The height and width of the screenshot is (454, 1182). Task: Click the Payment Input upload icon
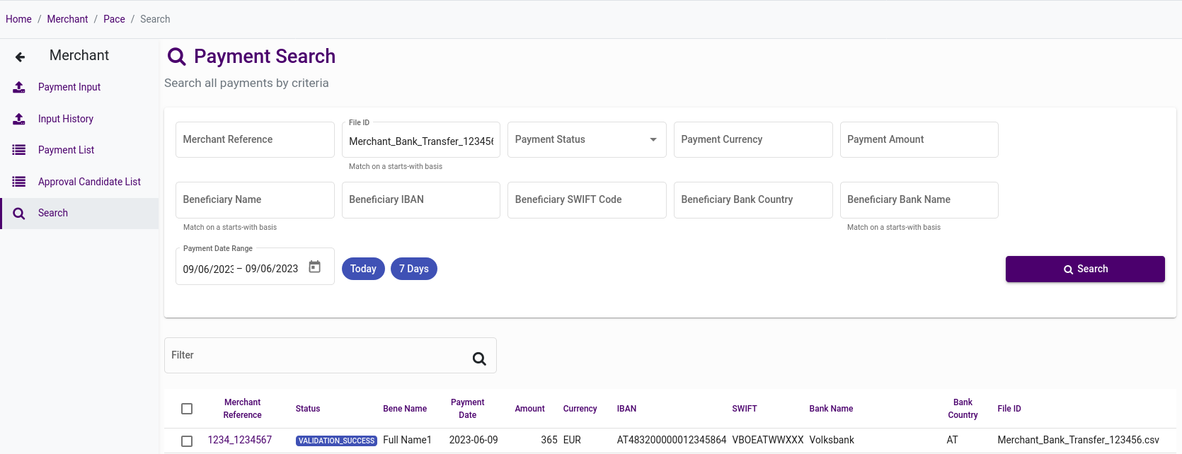[x=19, y=87]
